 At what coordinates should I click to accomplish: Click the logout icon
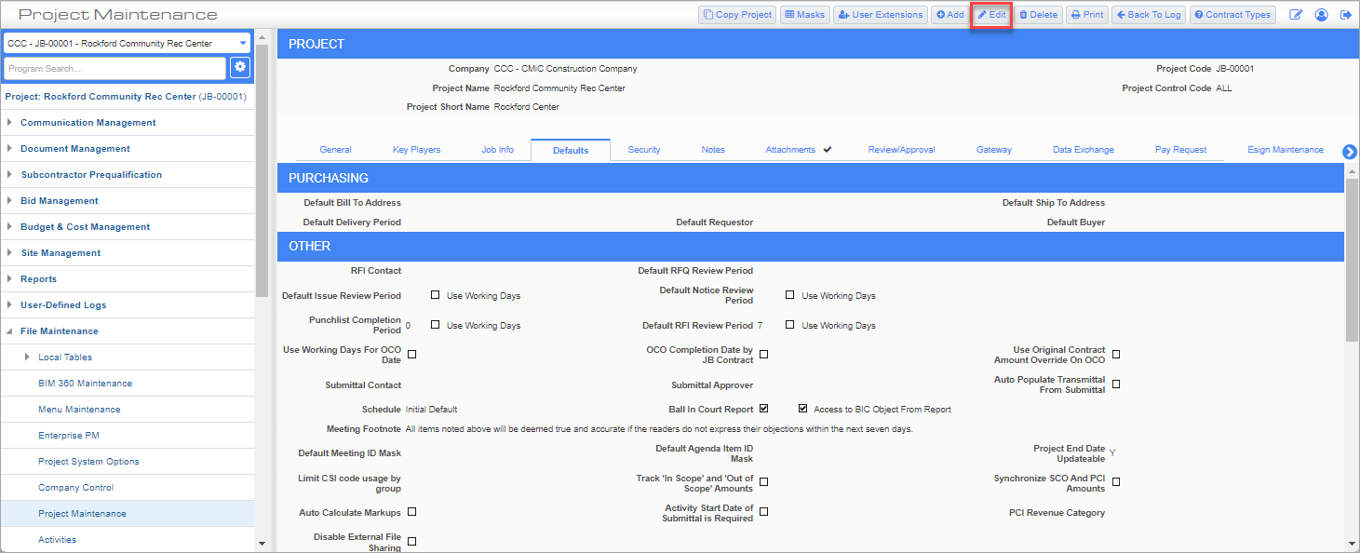(1345, 15)
